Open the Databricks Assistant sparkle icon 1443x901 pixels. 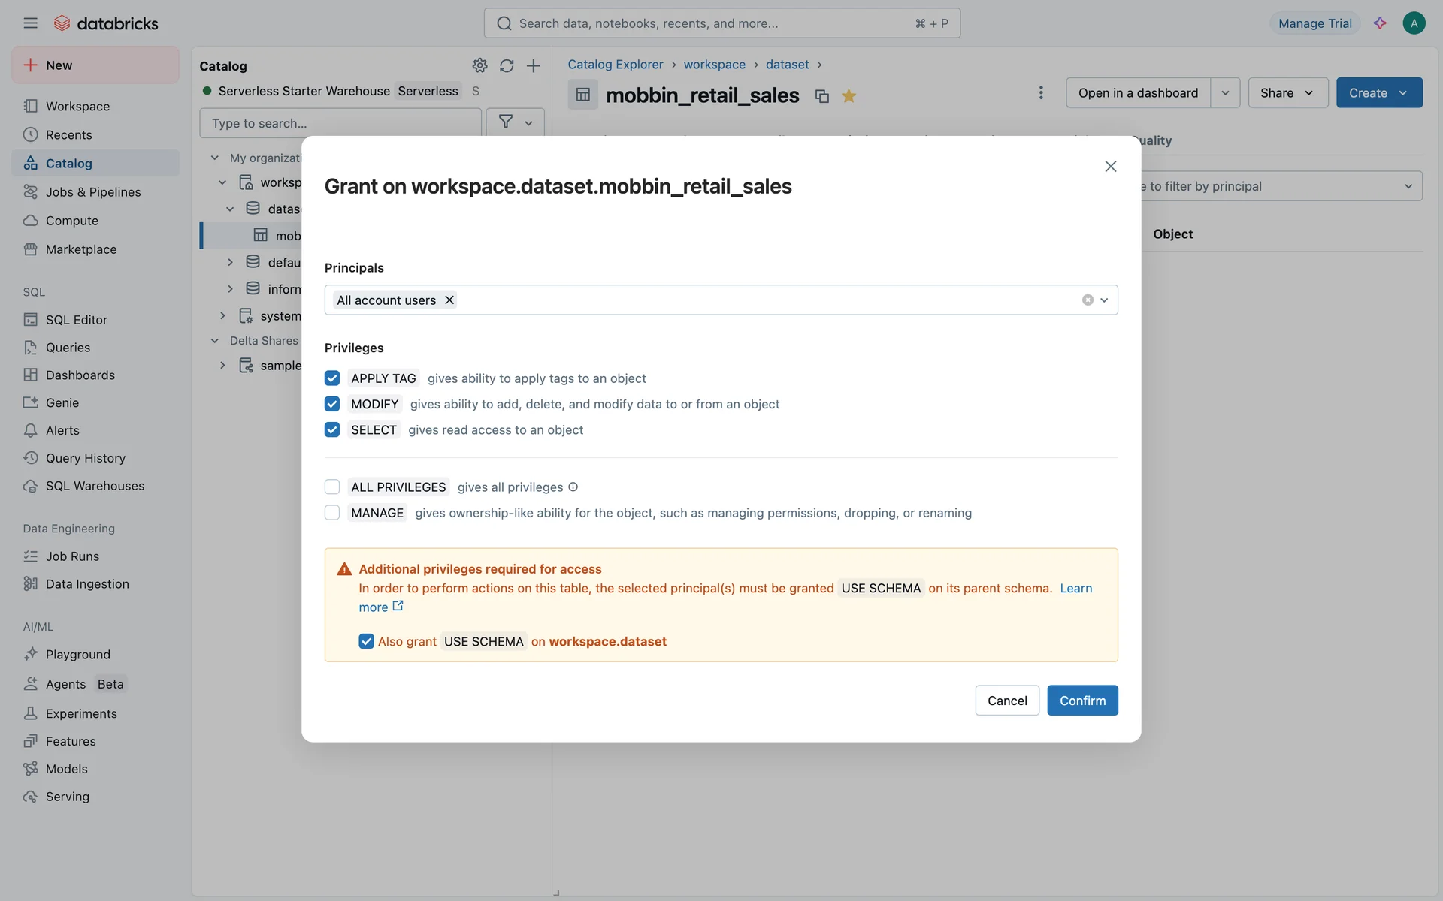(x=1380, y=23)
